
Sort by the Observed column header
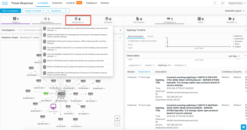(x=144, y=72)
